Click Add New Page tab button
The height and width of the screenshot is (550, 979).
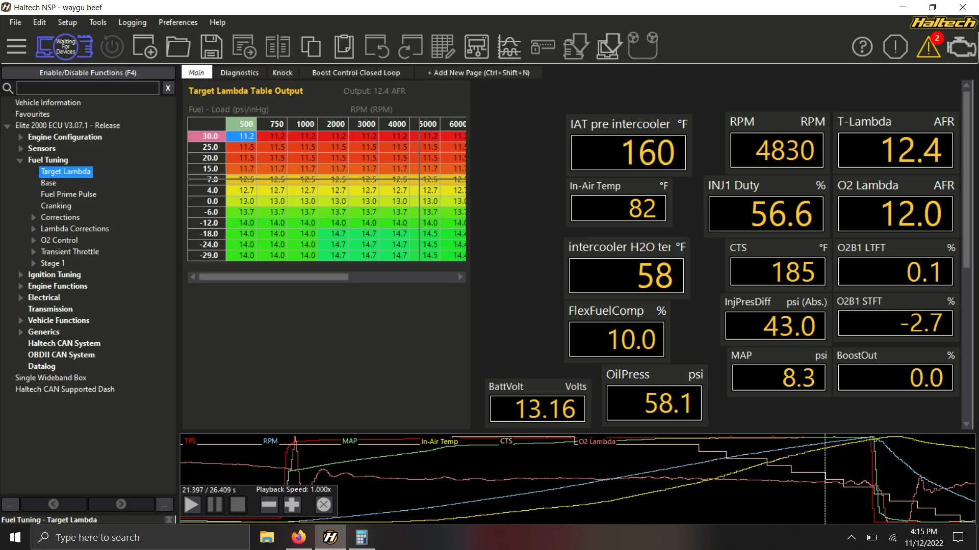pyautogui.click(x=478, y=73)
